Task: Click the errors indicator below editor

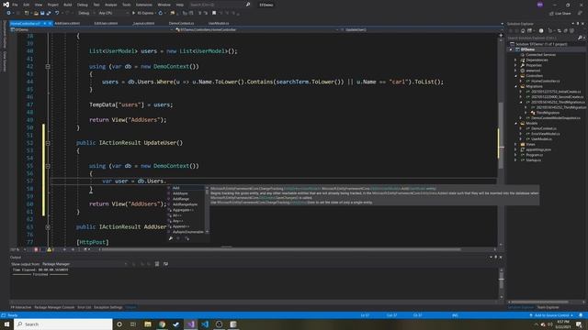Action: pos(38,249)
